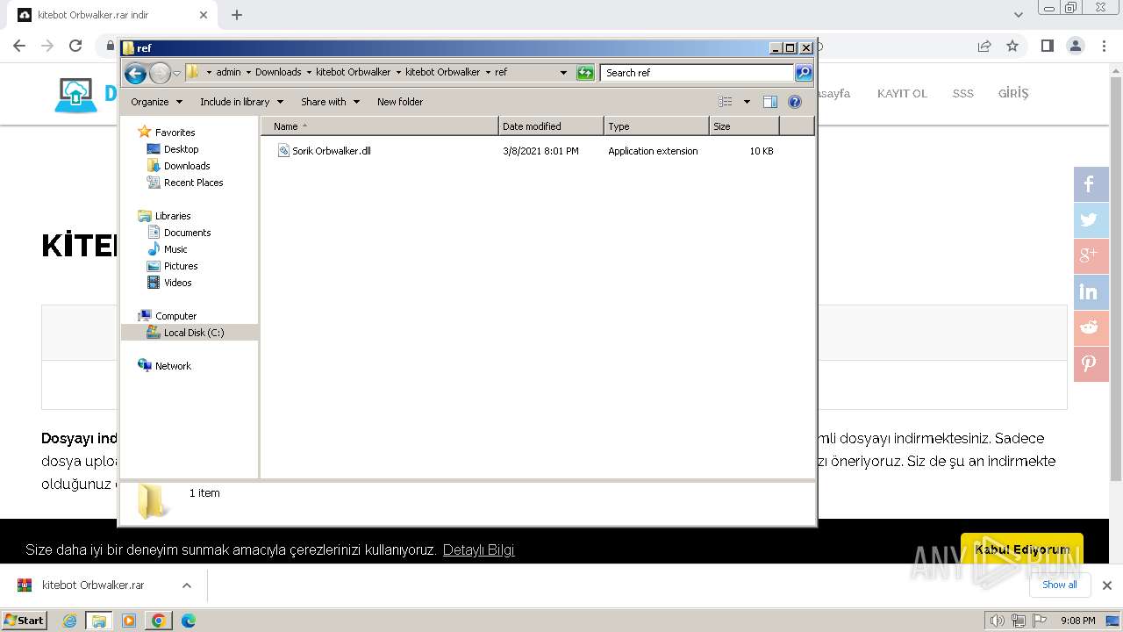Click New folder button

400,102
